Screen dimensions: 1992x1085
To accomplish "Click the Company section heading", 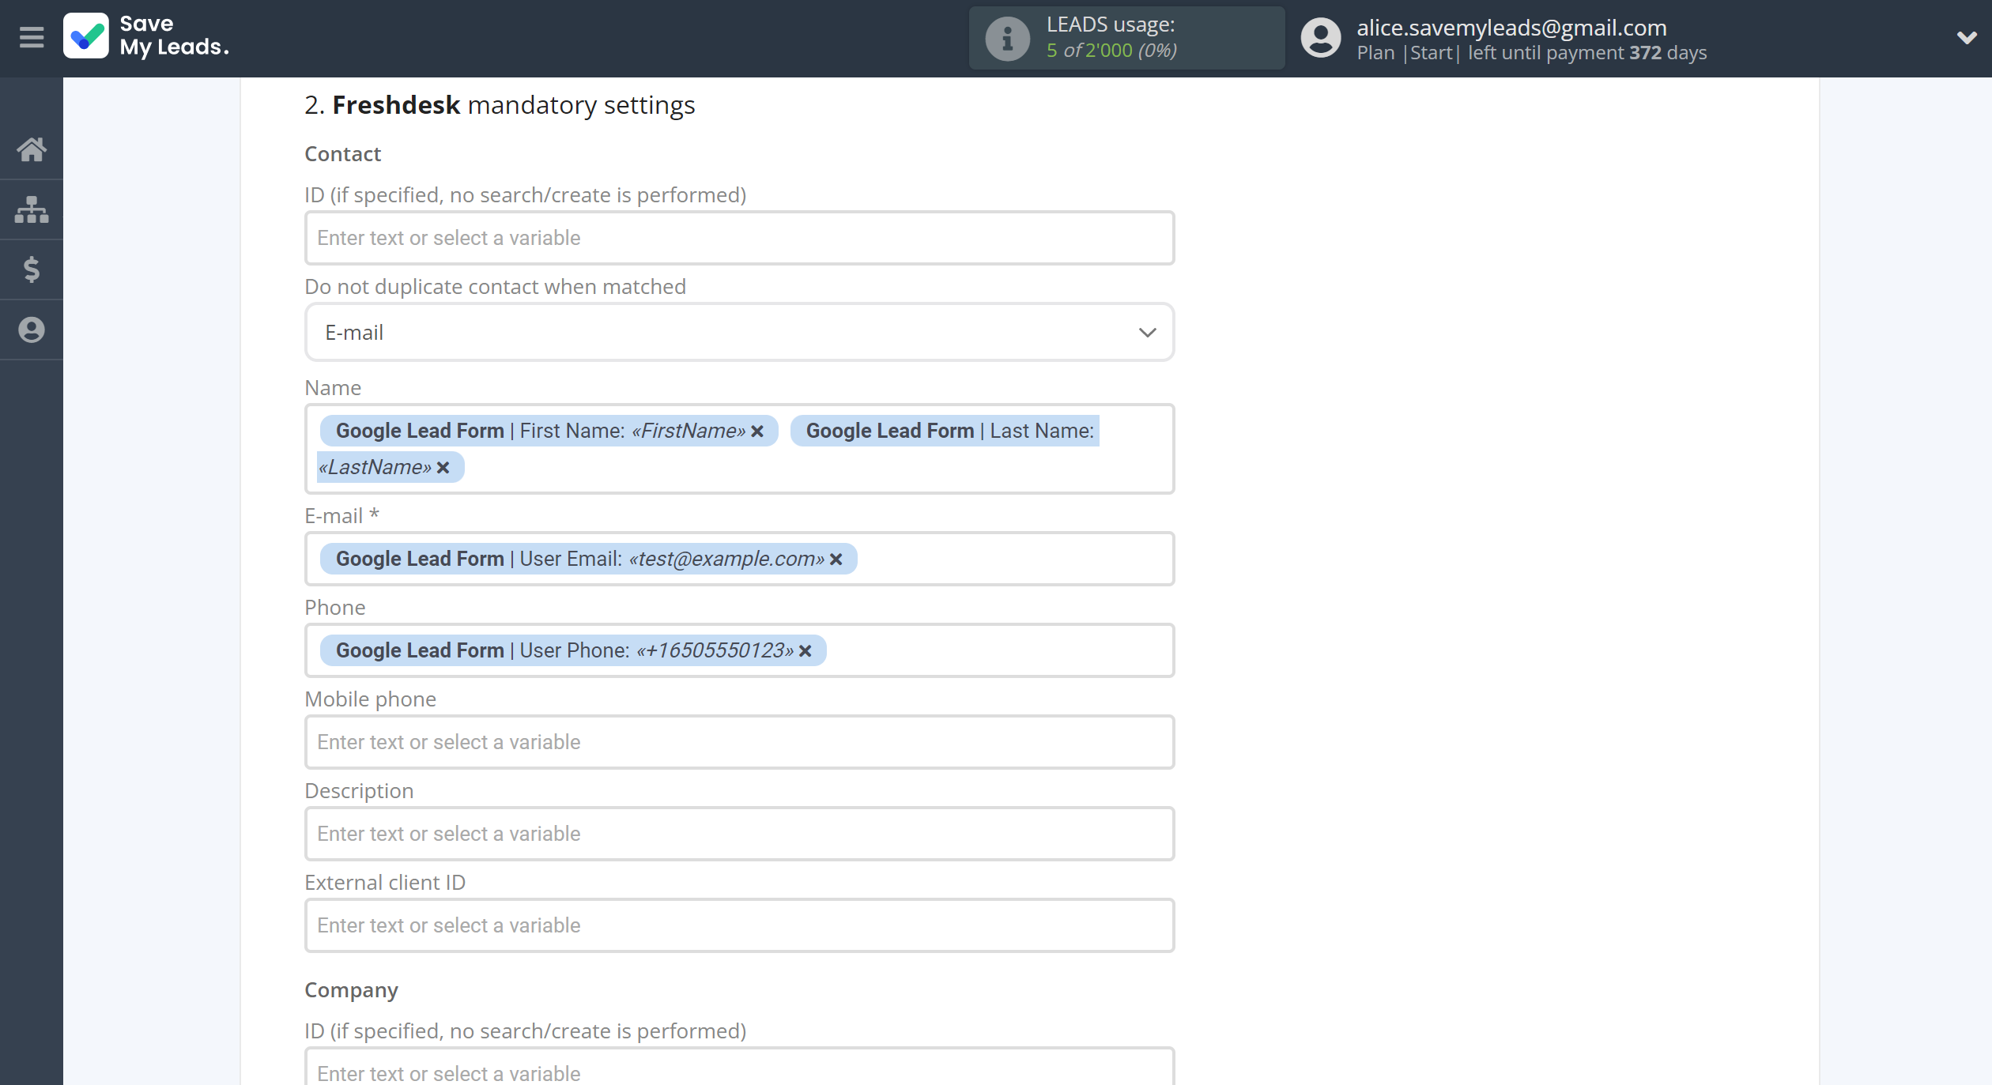I will pyautogui.click(x=352, y=990).
